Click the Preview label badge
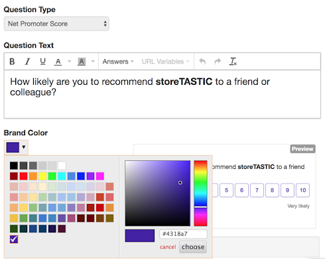Image resolution: width=325 pixels, height=259 pixels. pos(302,149)
